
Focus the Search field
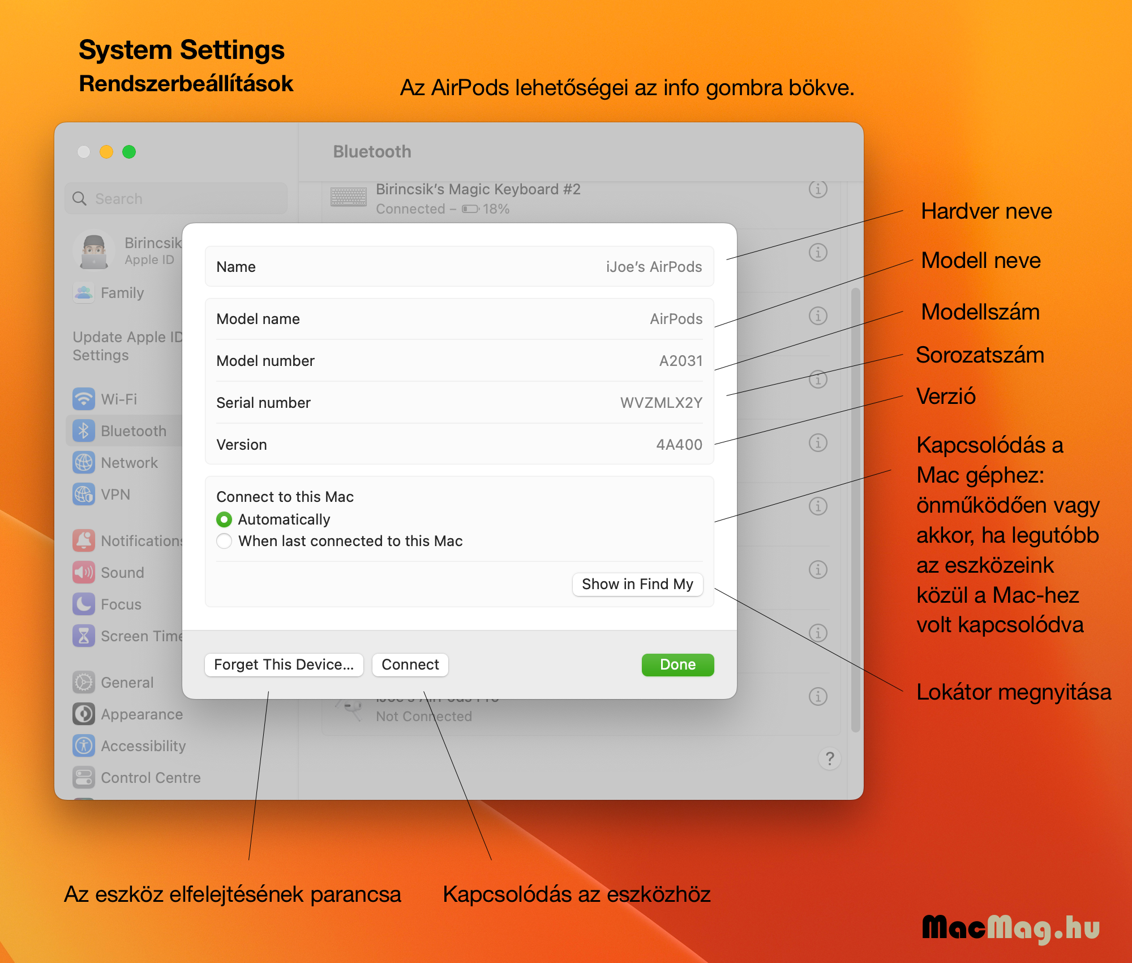[x=176, y=198]
